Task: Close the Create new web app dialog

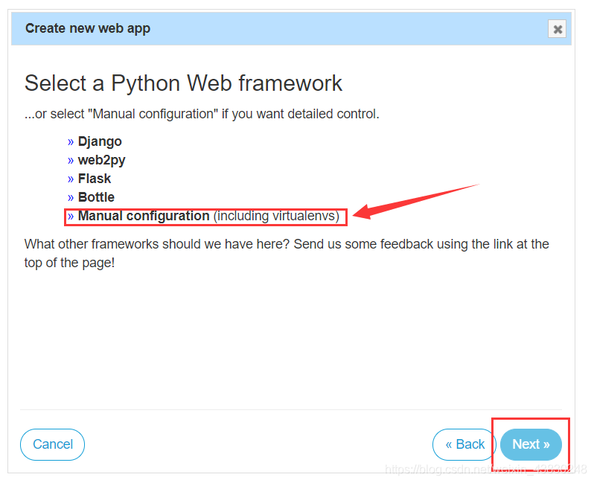Action: [x=557, y=29]
